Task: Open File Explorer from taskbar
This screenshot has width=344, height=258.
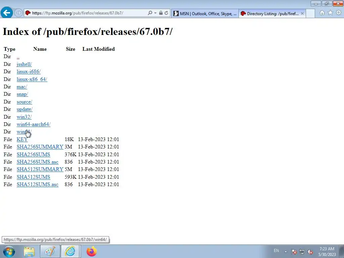Action: click(x=29, y=252)
